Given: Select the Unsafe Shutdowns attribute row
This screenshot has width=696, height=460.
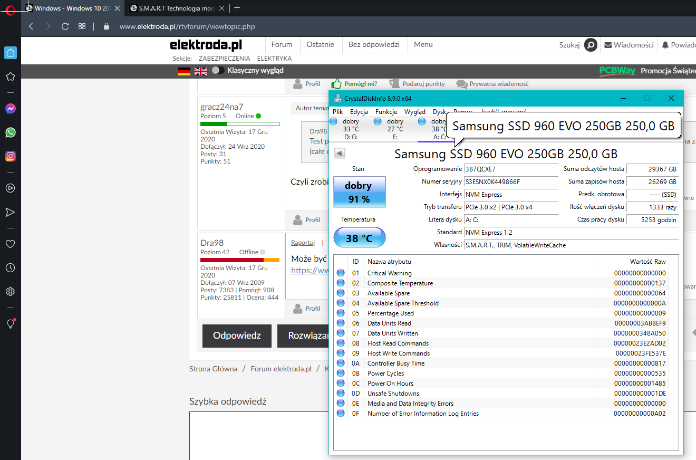Looking at the screenshot, I should click(502, 393).
